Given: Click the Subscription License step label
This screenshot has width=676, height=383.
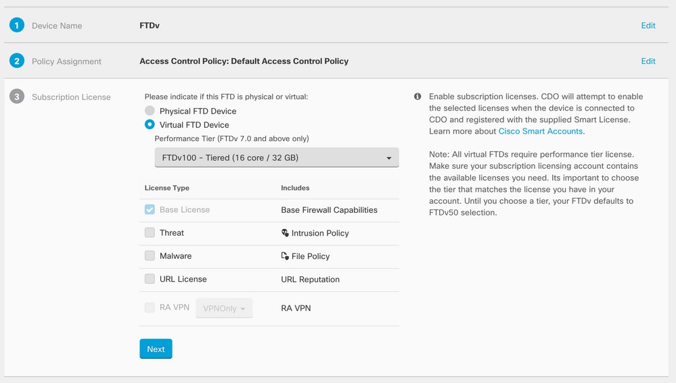Looking at the screenshot, I should pos(71,97).
